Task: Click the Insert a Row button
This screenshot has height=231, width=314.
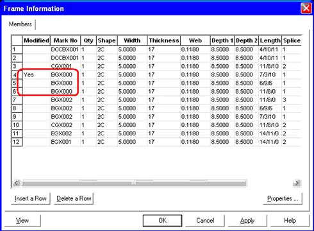Action: pos(31,198)
